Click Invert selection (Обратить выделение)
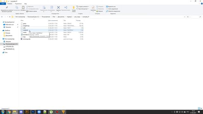The image size is (203, 114). (113, 11)
